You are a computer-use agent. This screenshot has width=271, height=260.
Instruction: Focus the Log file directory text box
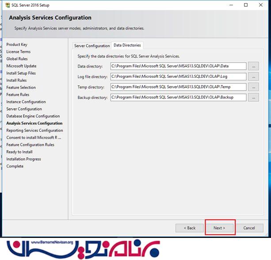[x=178, y=76]
